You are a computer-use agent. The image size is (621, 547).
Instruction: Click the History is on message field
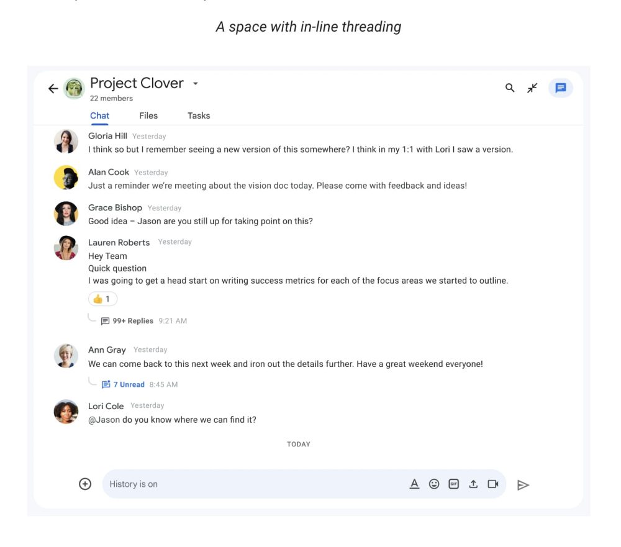(x=248, y=484)
